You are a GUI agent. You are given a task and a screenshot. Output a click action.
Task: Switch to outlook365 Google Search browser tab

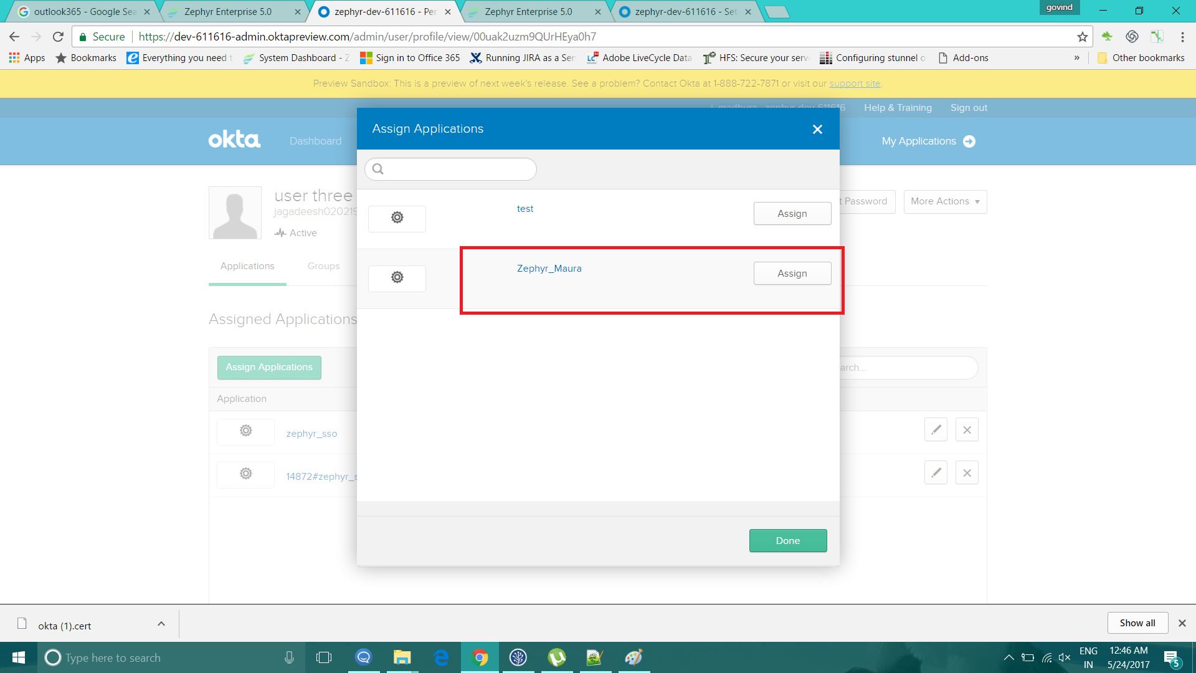point(84,12)
